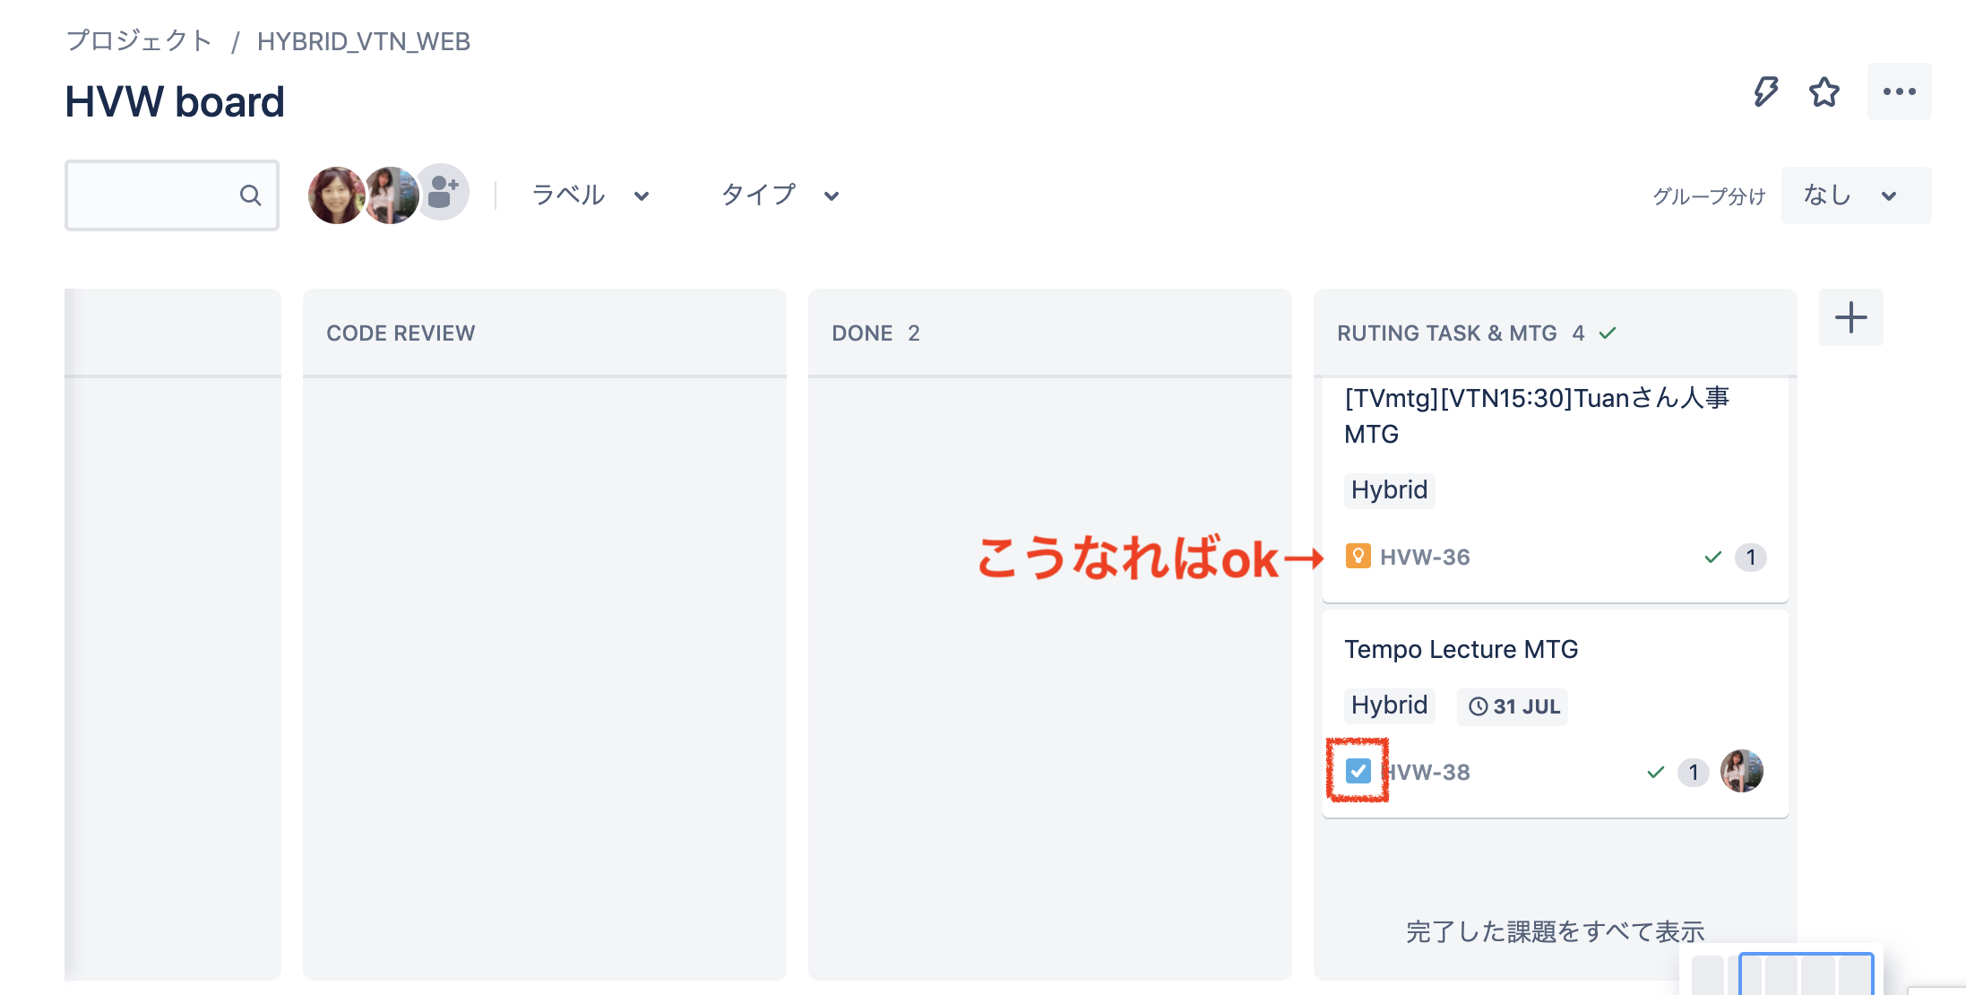1966x995 pixels.
Task: Expand the タイプ dropdown filter
Action: point(780,195)
